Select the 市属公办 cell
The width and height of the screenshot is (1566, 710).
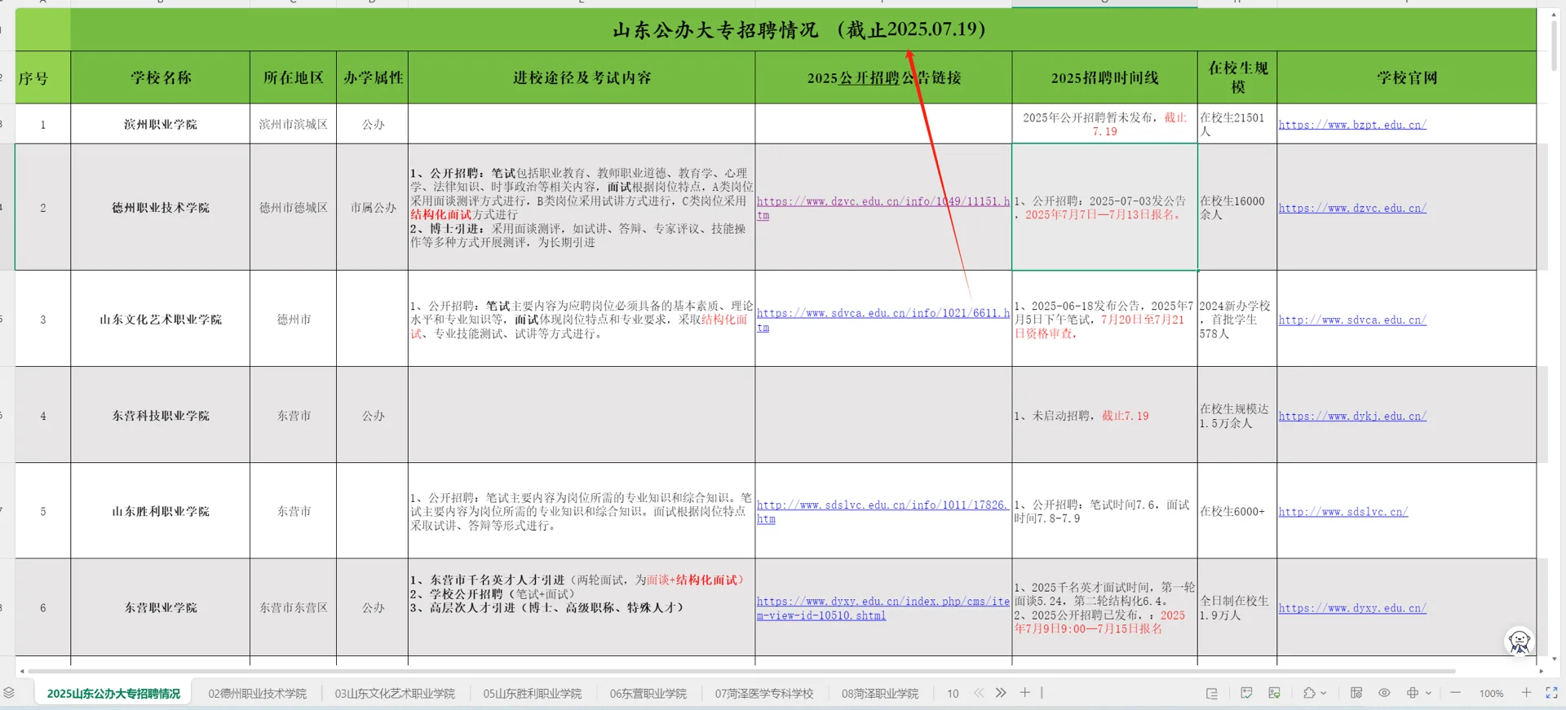(373, 208)
